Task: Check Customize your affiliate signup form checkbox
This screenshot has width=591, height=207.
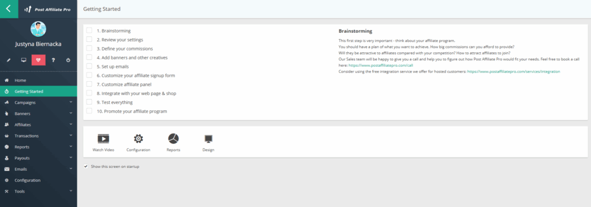Action: (x=89, y=75)
